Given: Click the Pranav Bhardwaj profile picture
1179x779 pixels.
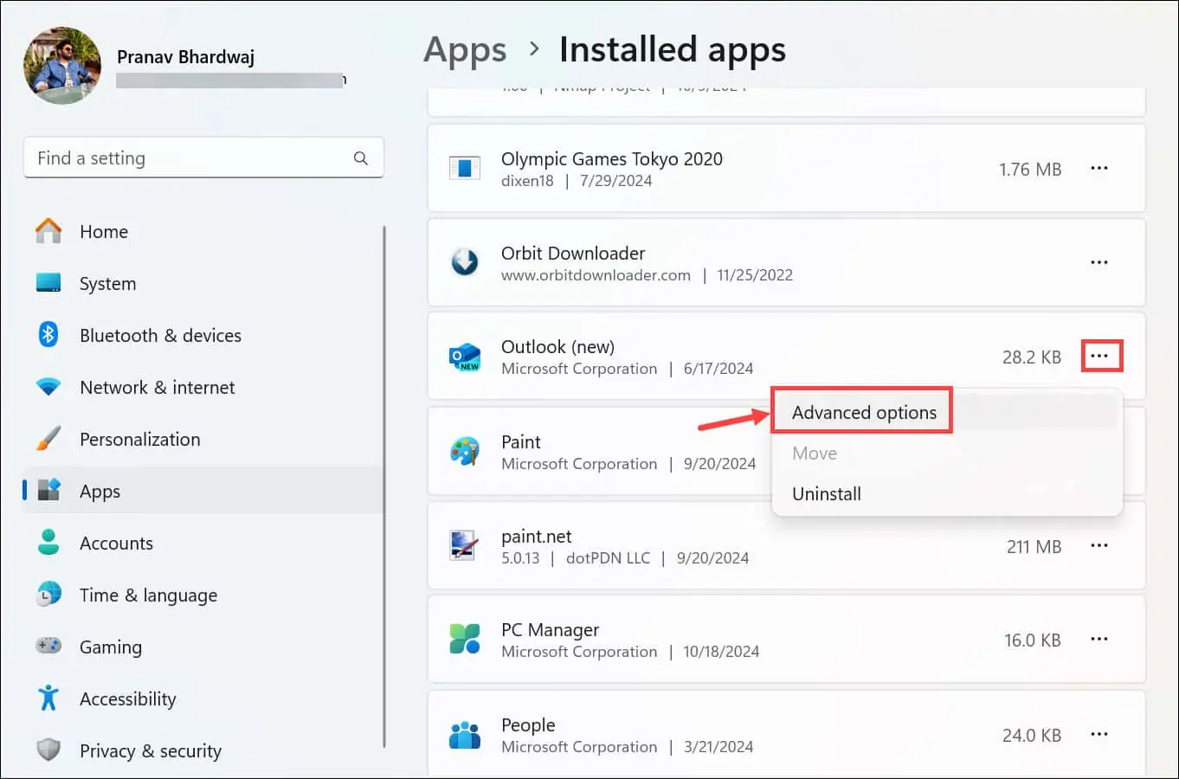Looking at the screenshot, I should 61,65.
